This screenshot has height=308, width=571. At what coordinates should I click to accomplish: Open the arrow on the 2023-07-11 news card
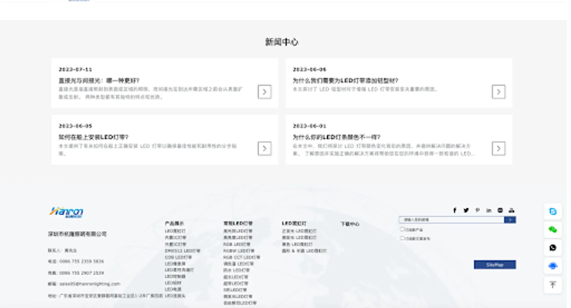265,92
